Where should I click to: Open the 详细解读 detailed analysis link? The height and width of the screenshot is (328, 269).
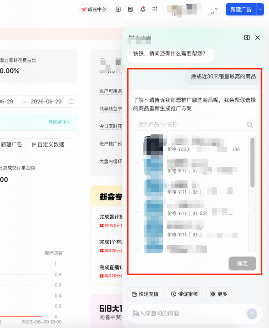[x=59, y=122]
